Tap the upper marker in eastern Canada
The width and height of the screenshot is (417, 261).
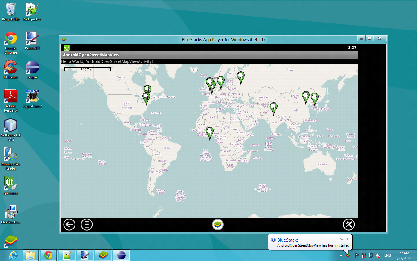pyautogui.click(x=147, y=89)
